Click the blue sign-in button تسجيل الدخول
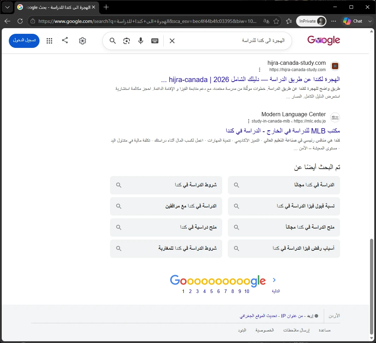The height and width of the screenshot is (343, 376). pos(24,41)
